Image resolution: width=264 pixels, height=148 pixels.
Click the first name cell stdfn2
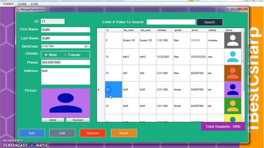[131, 57]
